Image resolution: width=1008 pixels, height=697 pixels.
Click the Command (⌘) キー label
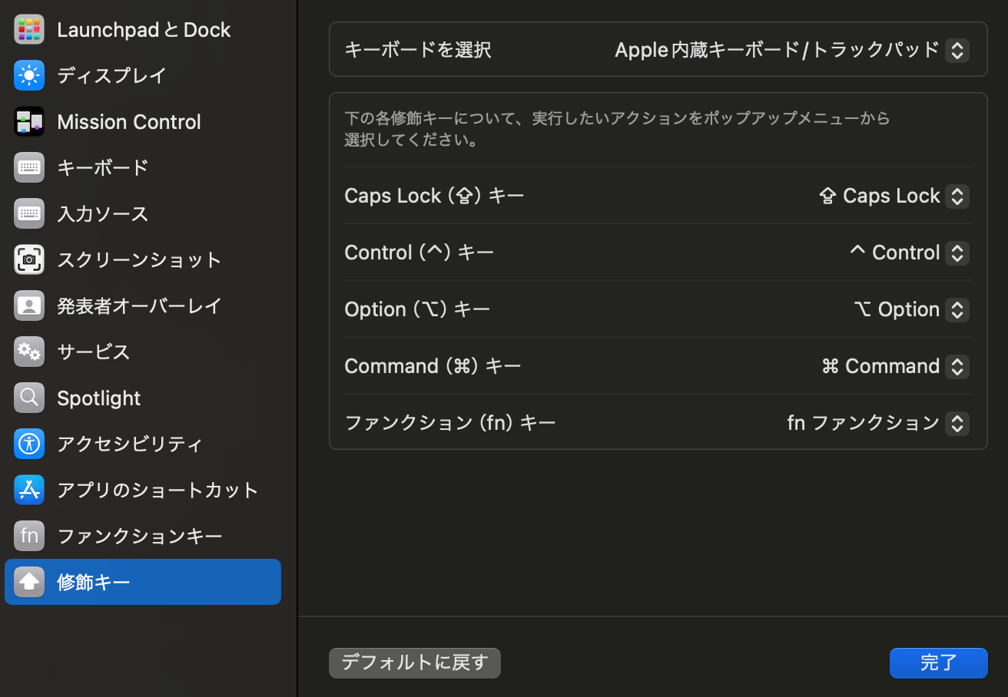[433, 366]
